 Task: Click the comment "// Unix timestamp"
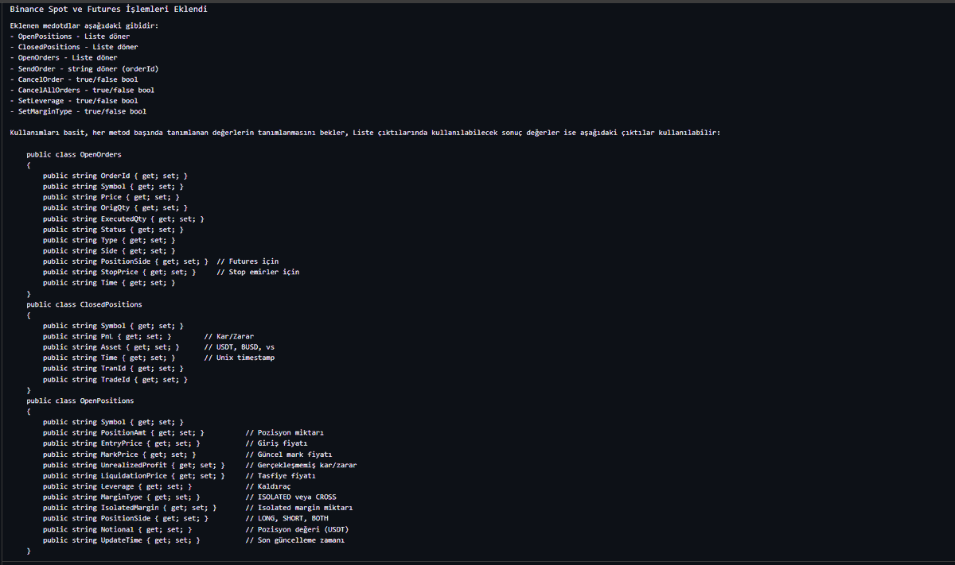tap(240, 358)
